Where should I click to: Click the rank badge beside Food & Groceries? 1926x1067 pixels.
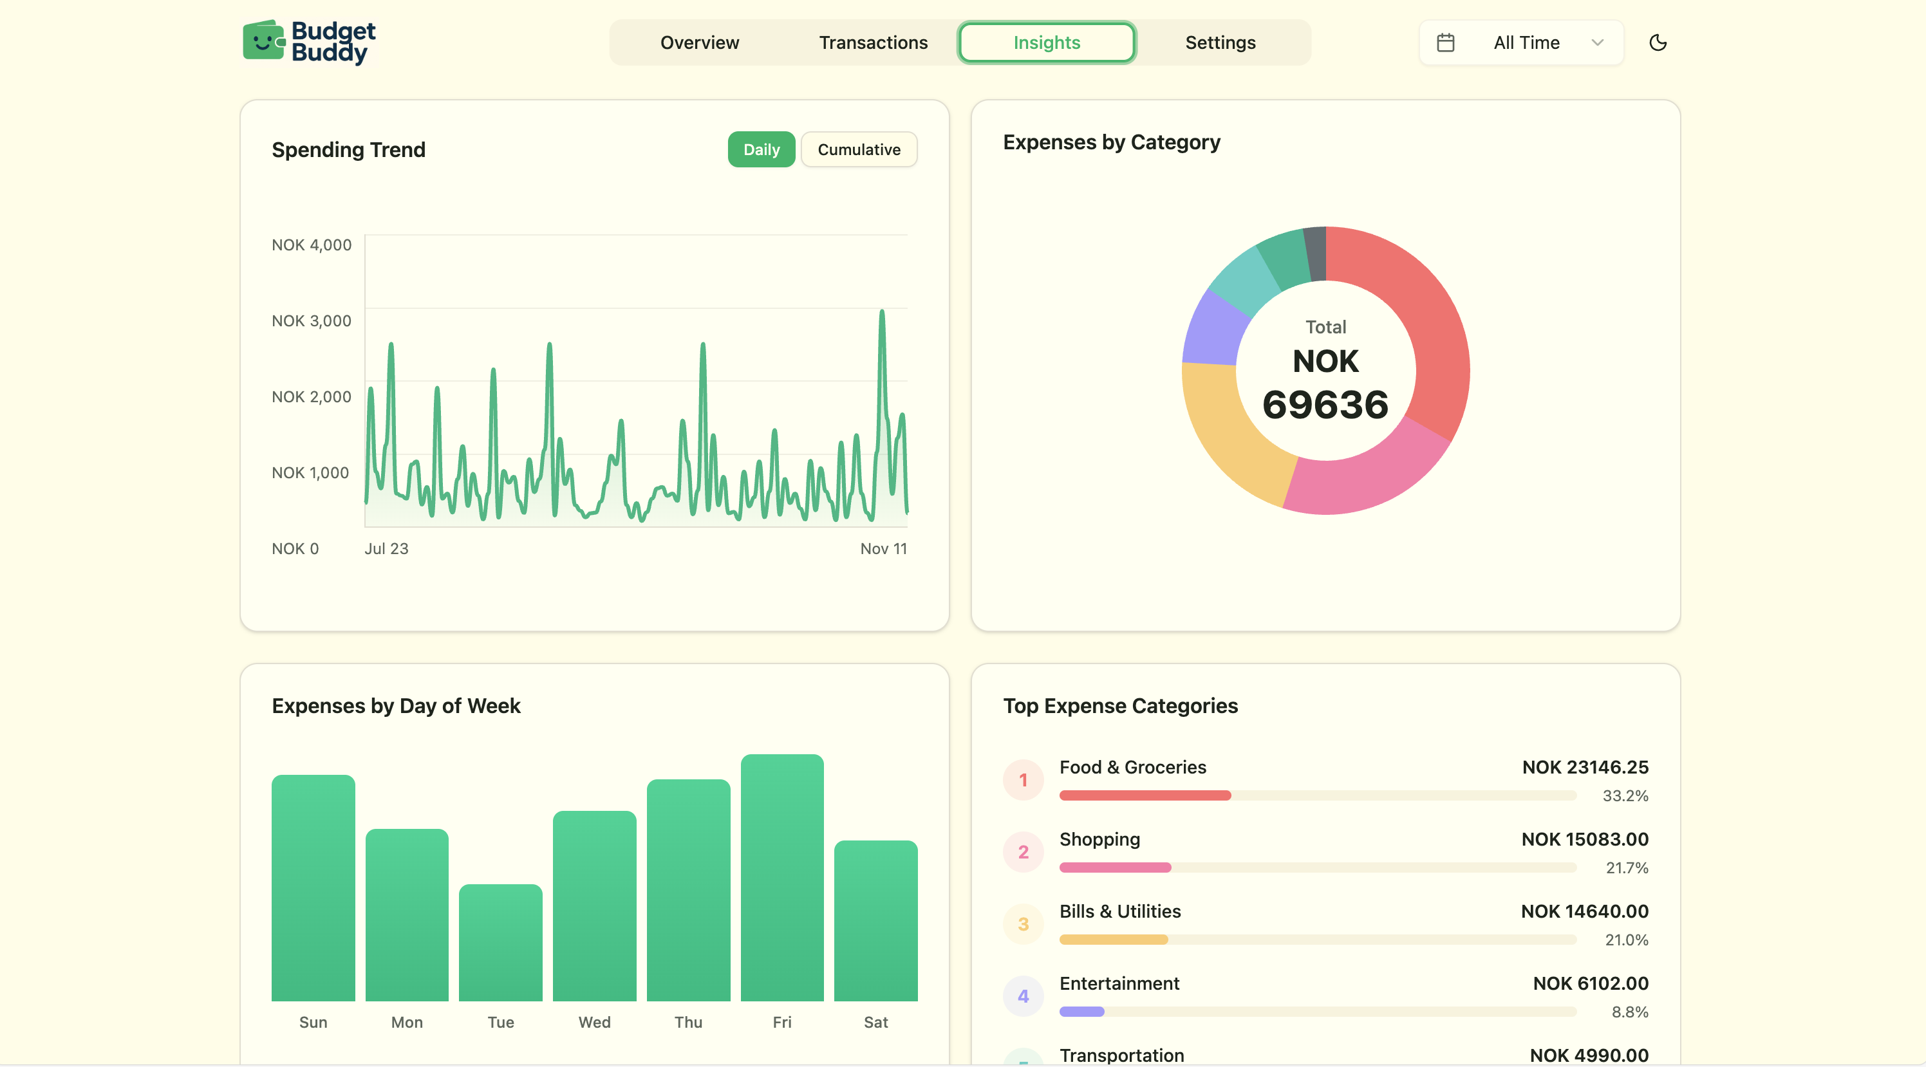pos(1024,779)
